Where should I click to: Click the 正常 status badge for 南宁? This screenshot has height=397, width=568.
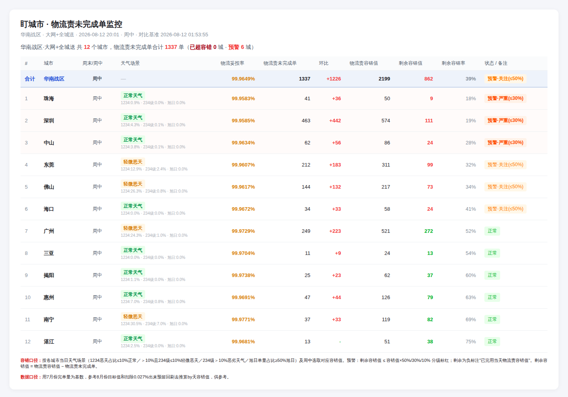pyautogui.click(x=492, y=319)
